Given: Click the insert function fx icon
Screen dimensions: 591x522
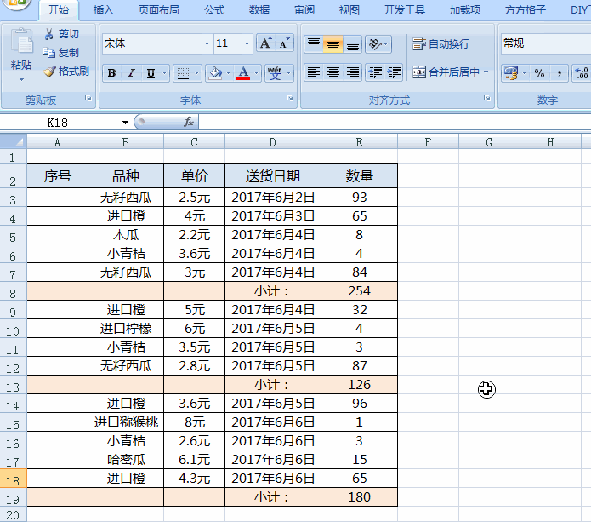Looking at the screenshot, I should (189, 123).
